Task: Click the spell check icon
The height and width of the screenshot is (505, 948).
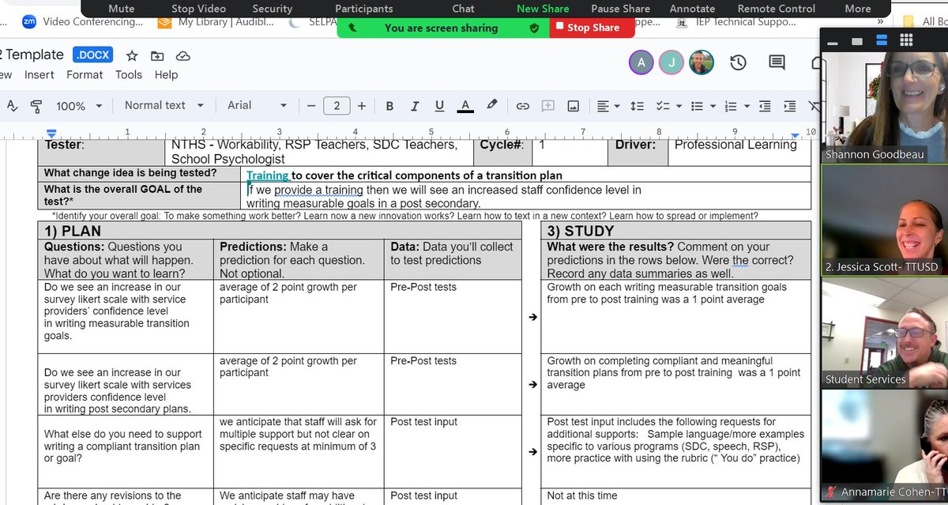Action: 12,105
